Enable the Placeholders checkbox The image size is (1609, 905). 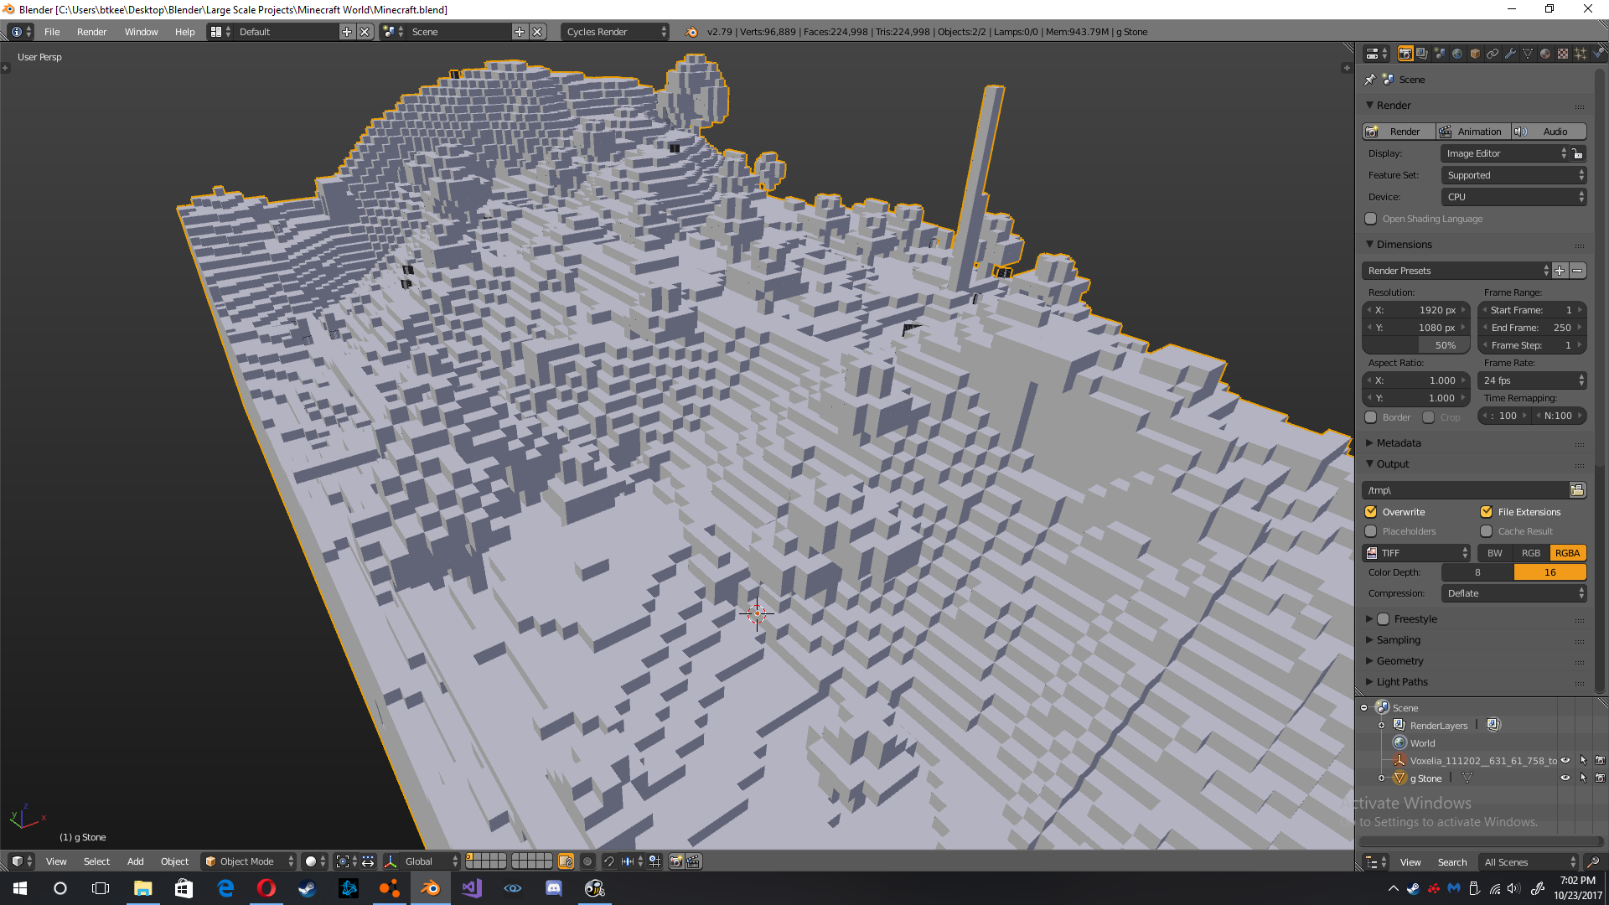(x=1371, y=531)
